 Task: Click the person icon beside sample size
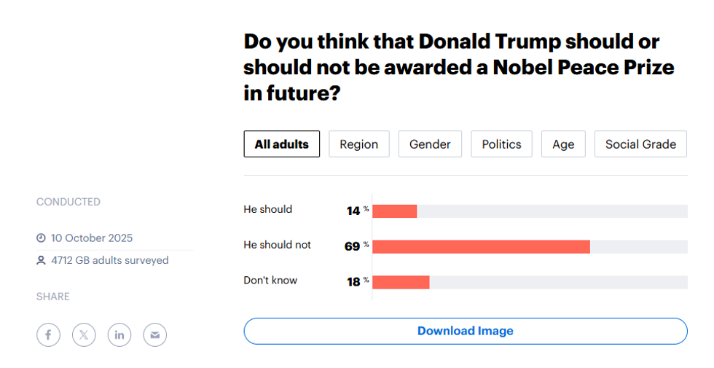(x=42, y=260)
